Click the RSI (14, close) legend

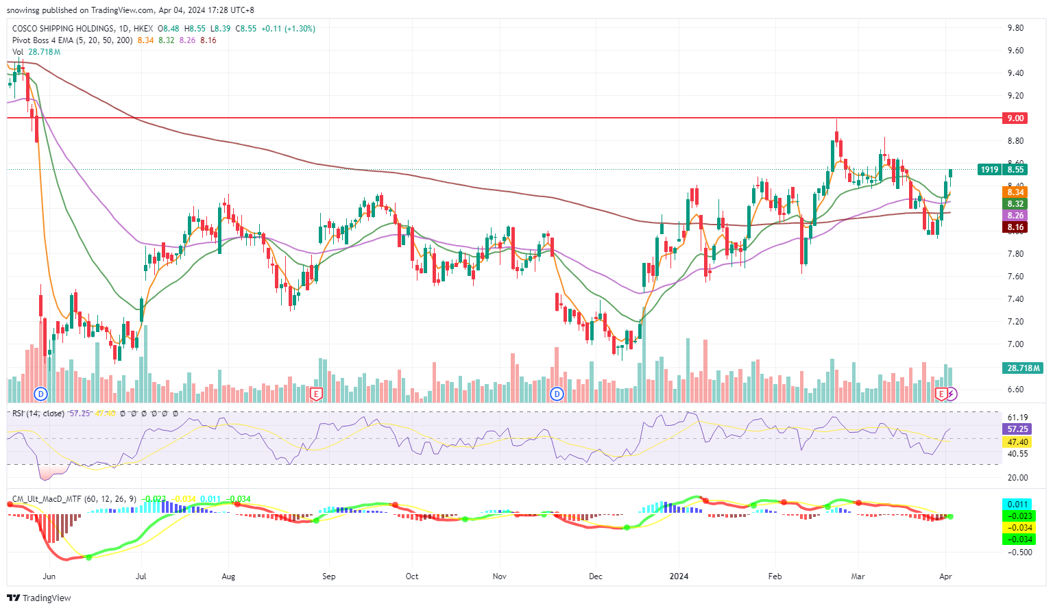(x=38, y=414)
